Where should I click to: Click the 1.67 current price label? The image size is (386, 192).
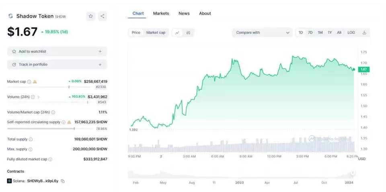(x=363, y=69)
